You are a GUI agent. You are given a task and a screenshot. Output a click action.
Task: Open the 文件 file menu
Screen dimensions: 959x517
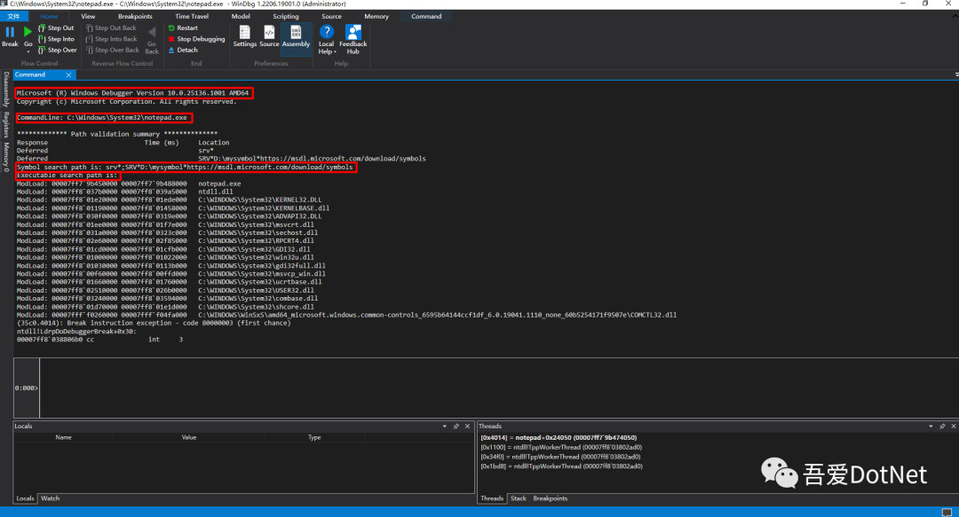(13, 17)
